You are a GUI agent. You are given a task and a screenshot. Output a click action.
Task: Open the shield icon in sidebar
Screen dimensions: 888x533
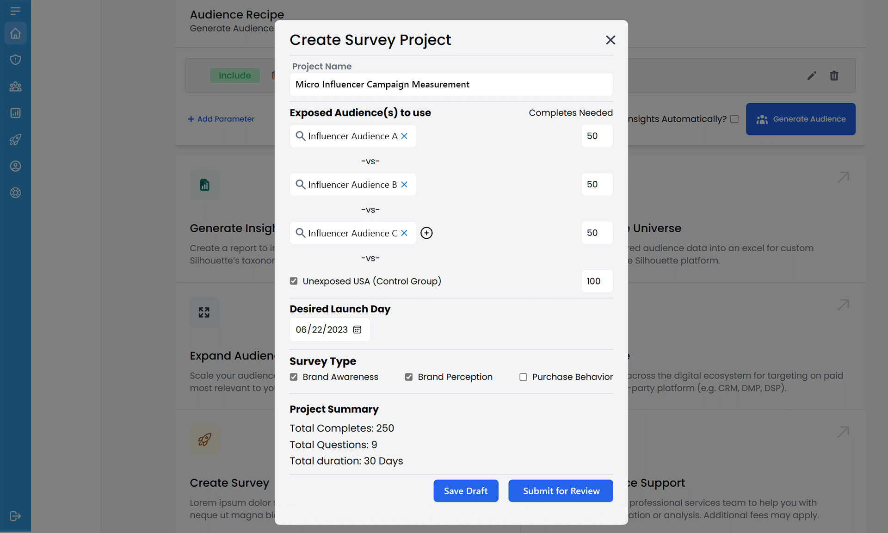(15, 60)
